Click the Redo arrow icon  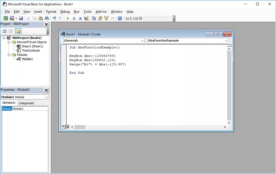click(x=60, y=18)
